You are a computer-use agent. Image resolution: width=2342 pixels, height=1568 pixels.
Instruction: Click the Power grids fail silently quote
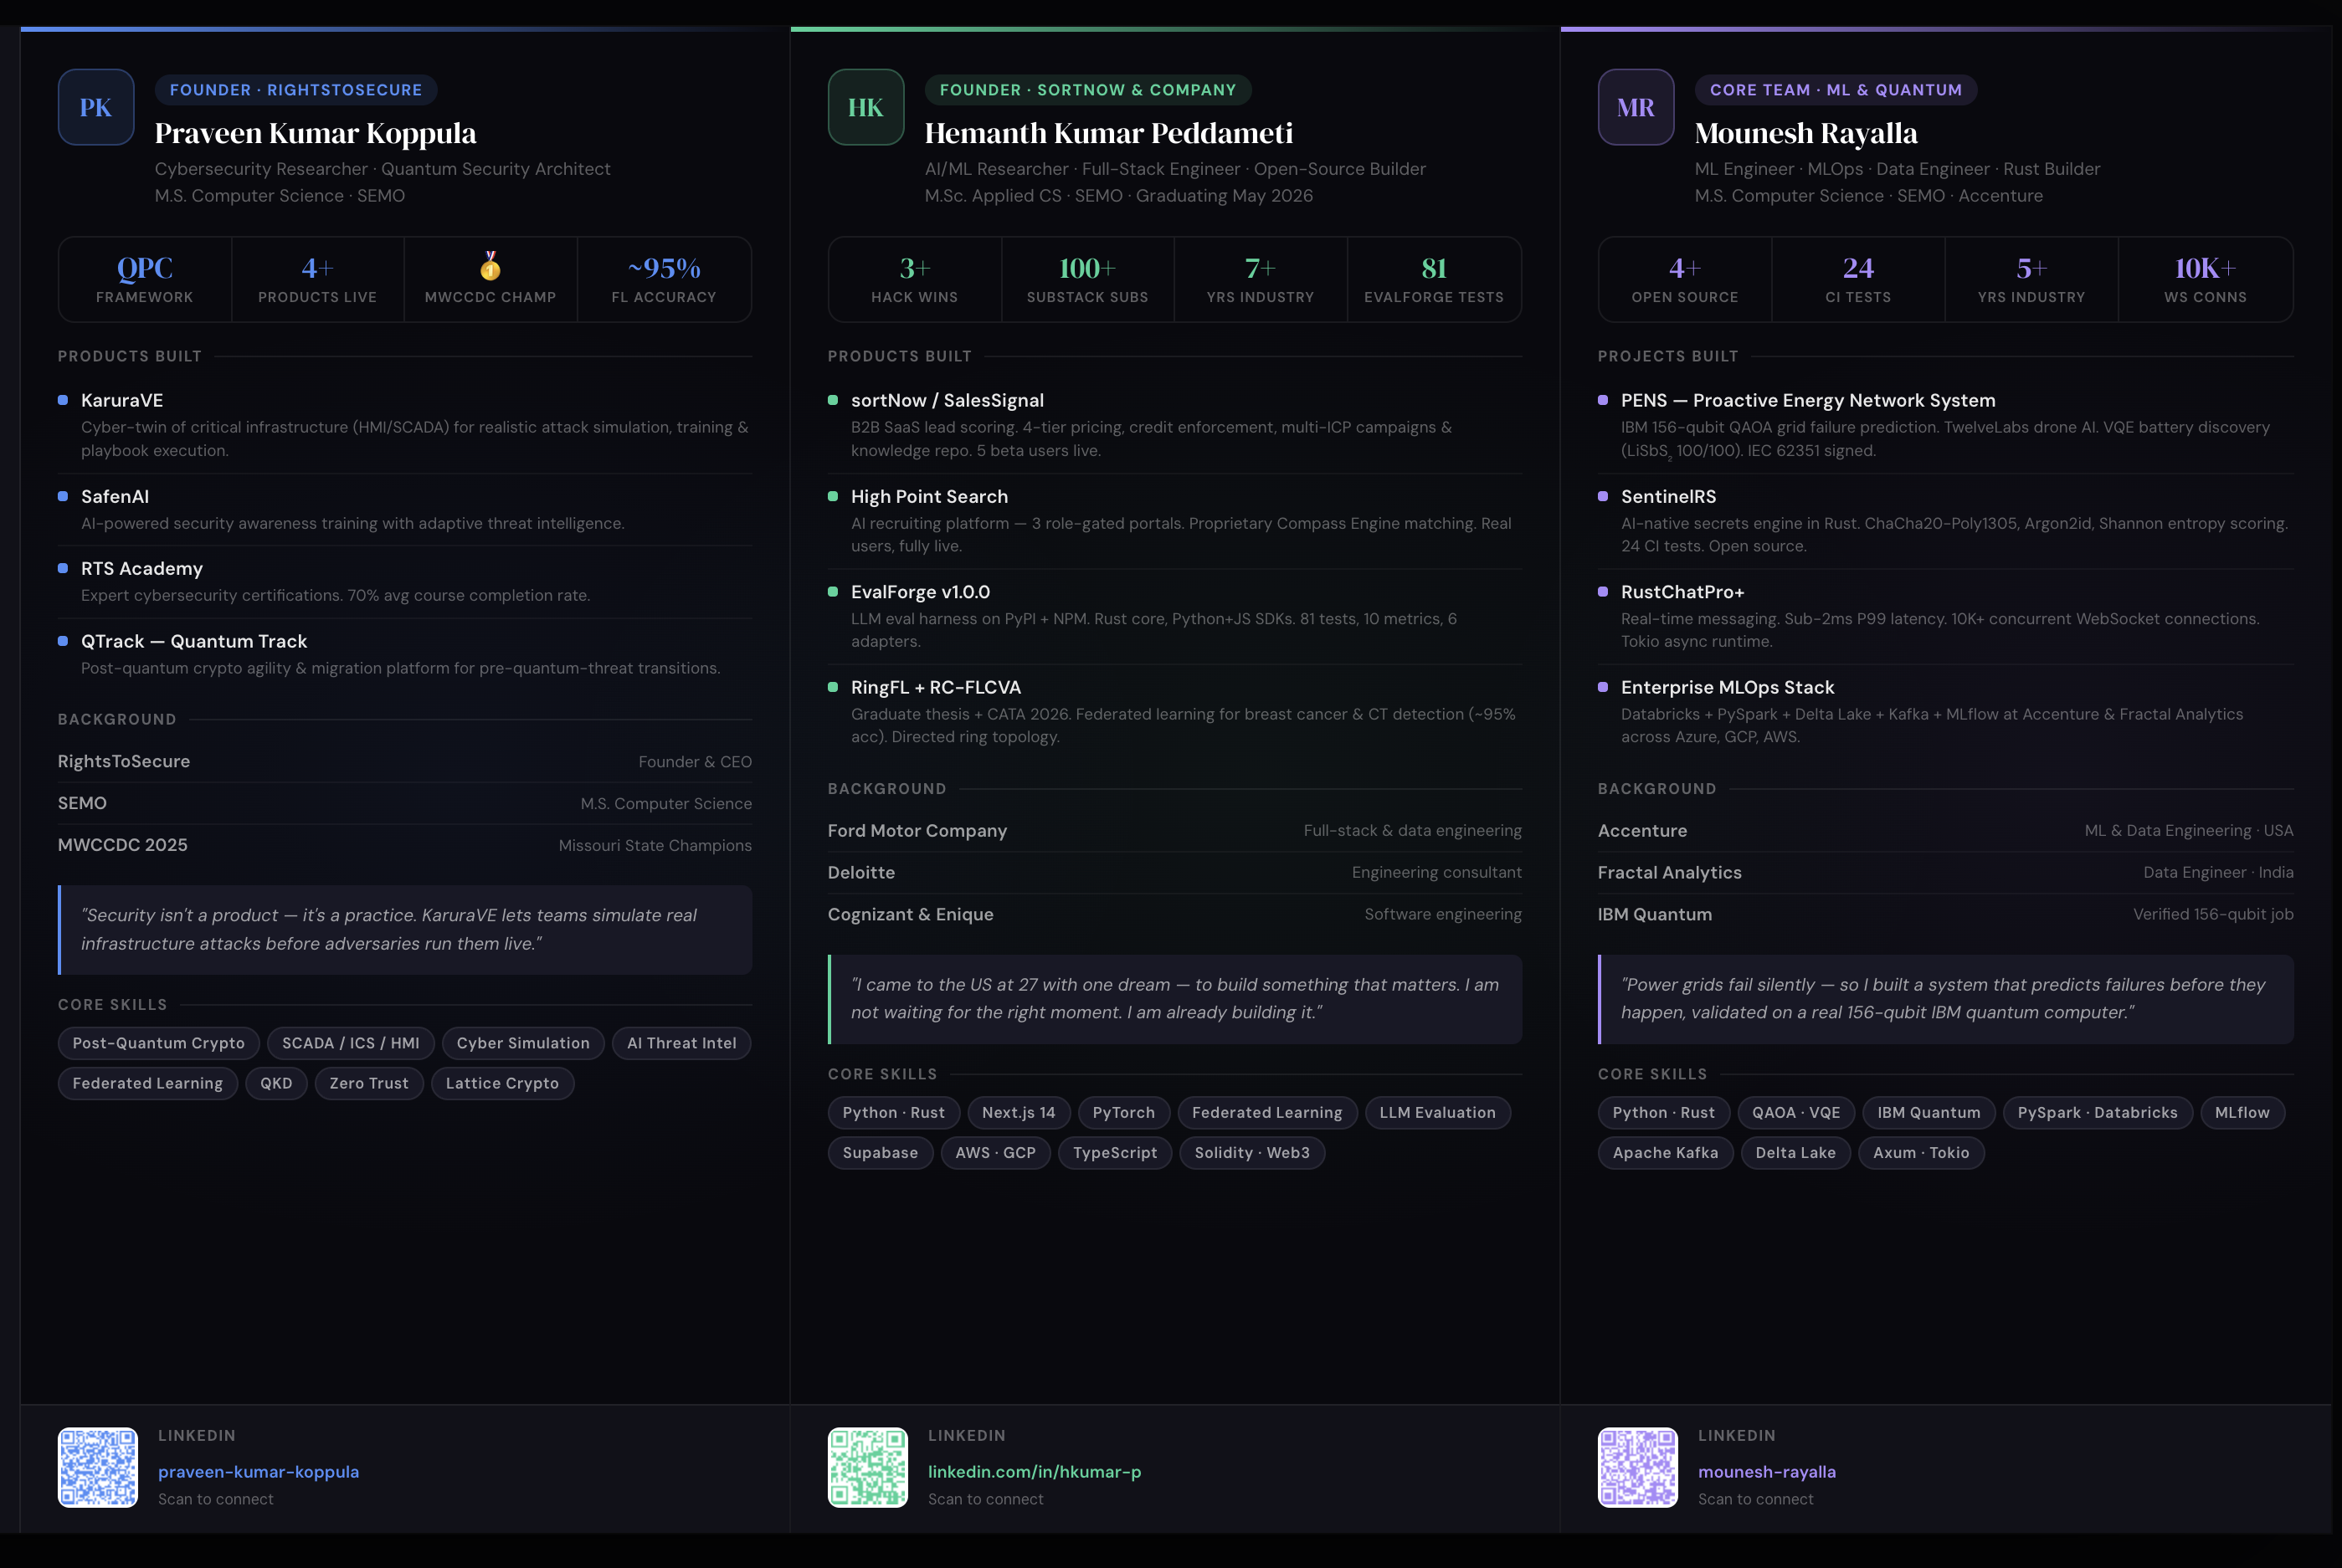pyautogui.click(x=1944, y=998)
